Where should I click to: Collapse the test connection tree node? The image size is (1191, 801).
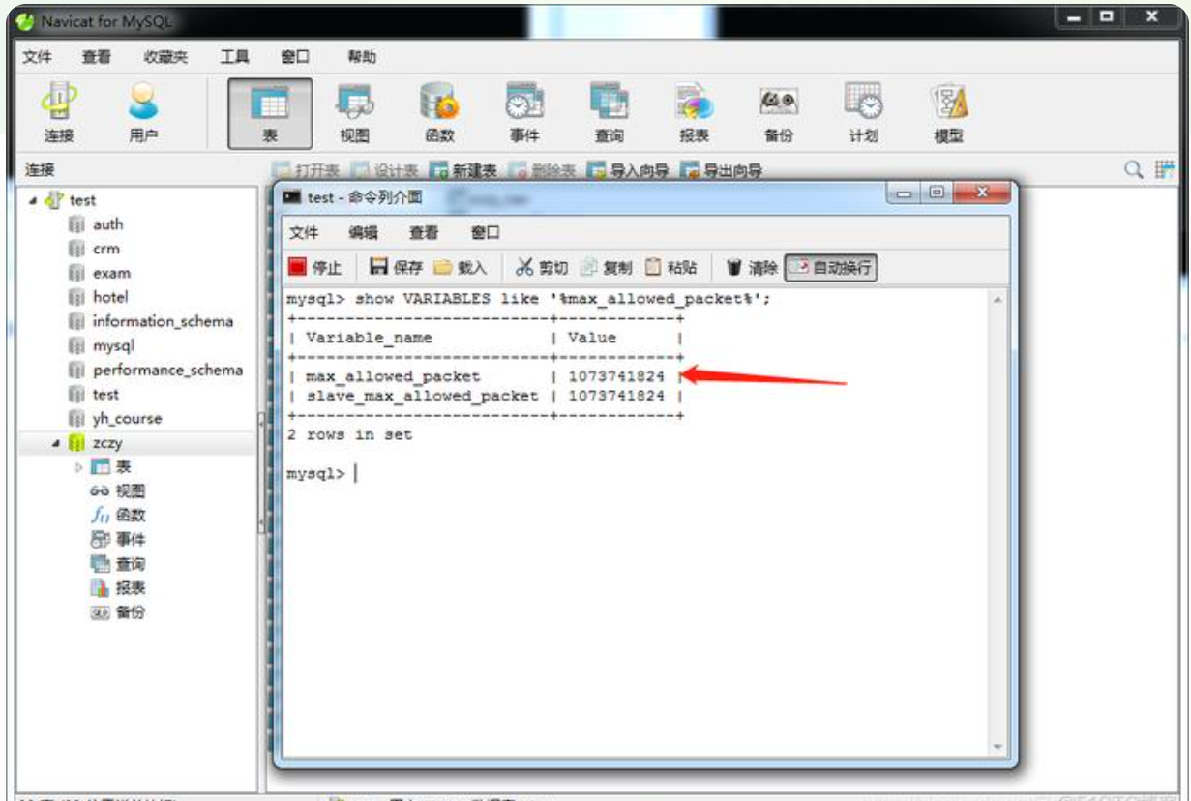pos(34,201)
